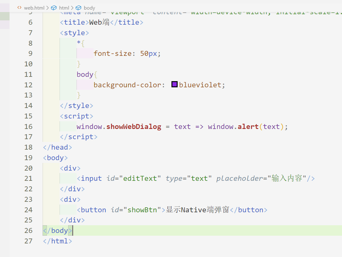
Task: Click the opening <style> tag
Action: pyautogui.click(x=74, y=33)
